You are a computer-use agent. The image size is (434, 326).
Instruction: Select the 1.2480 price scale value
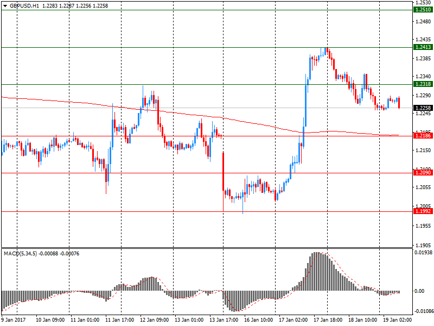pos(423,21)
